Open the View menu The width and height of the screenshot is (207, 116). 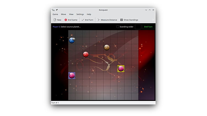pos(71,14)
